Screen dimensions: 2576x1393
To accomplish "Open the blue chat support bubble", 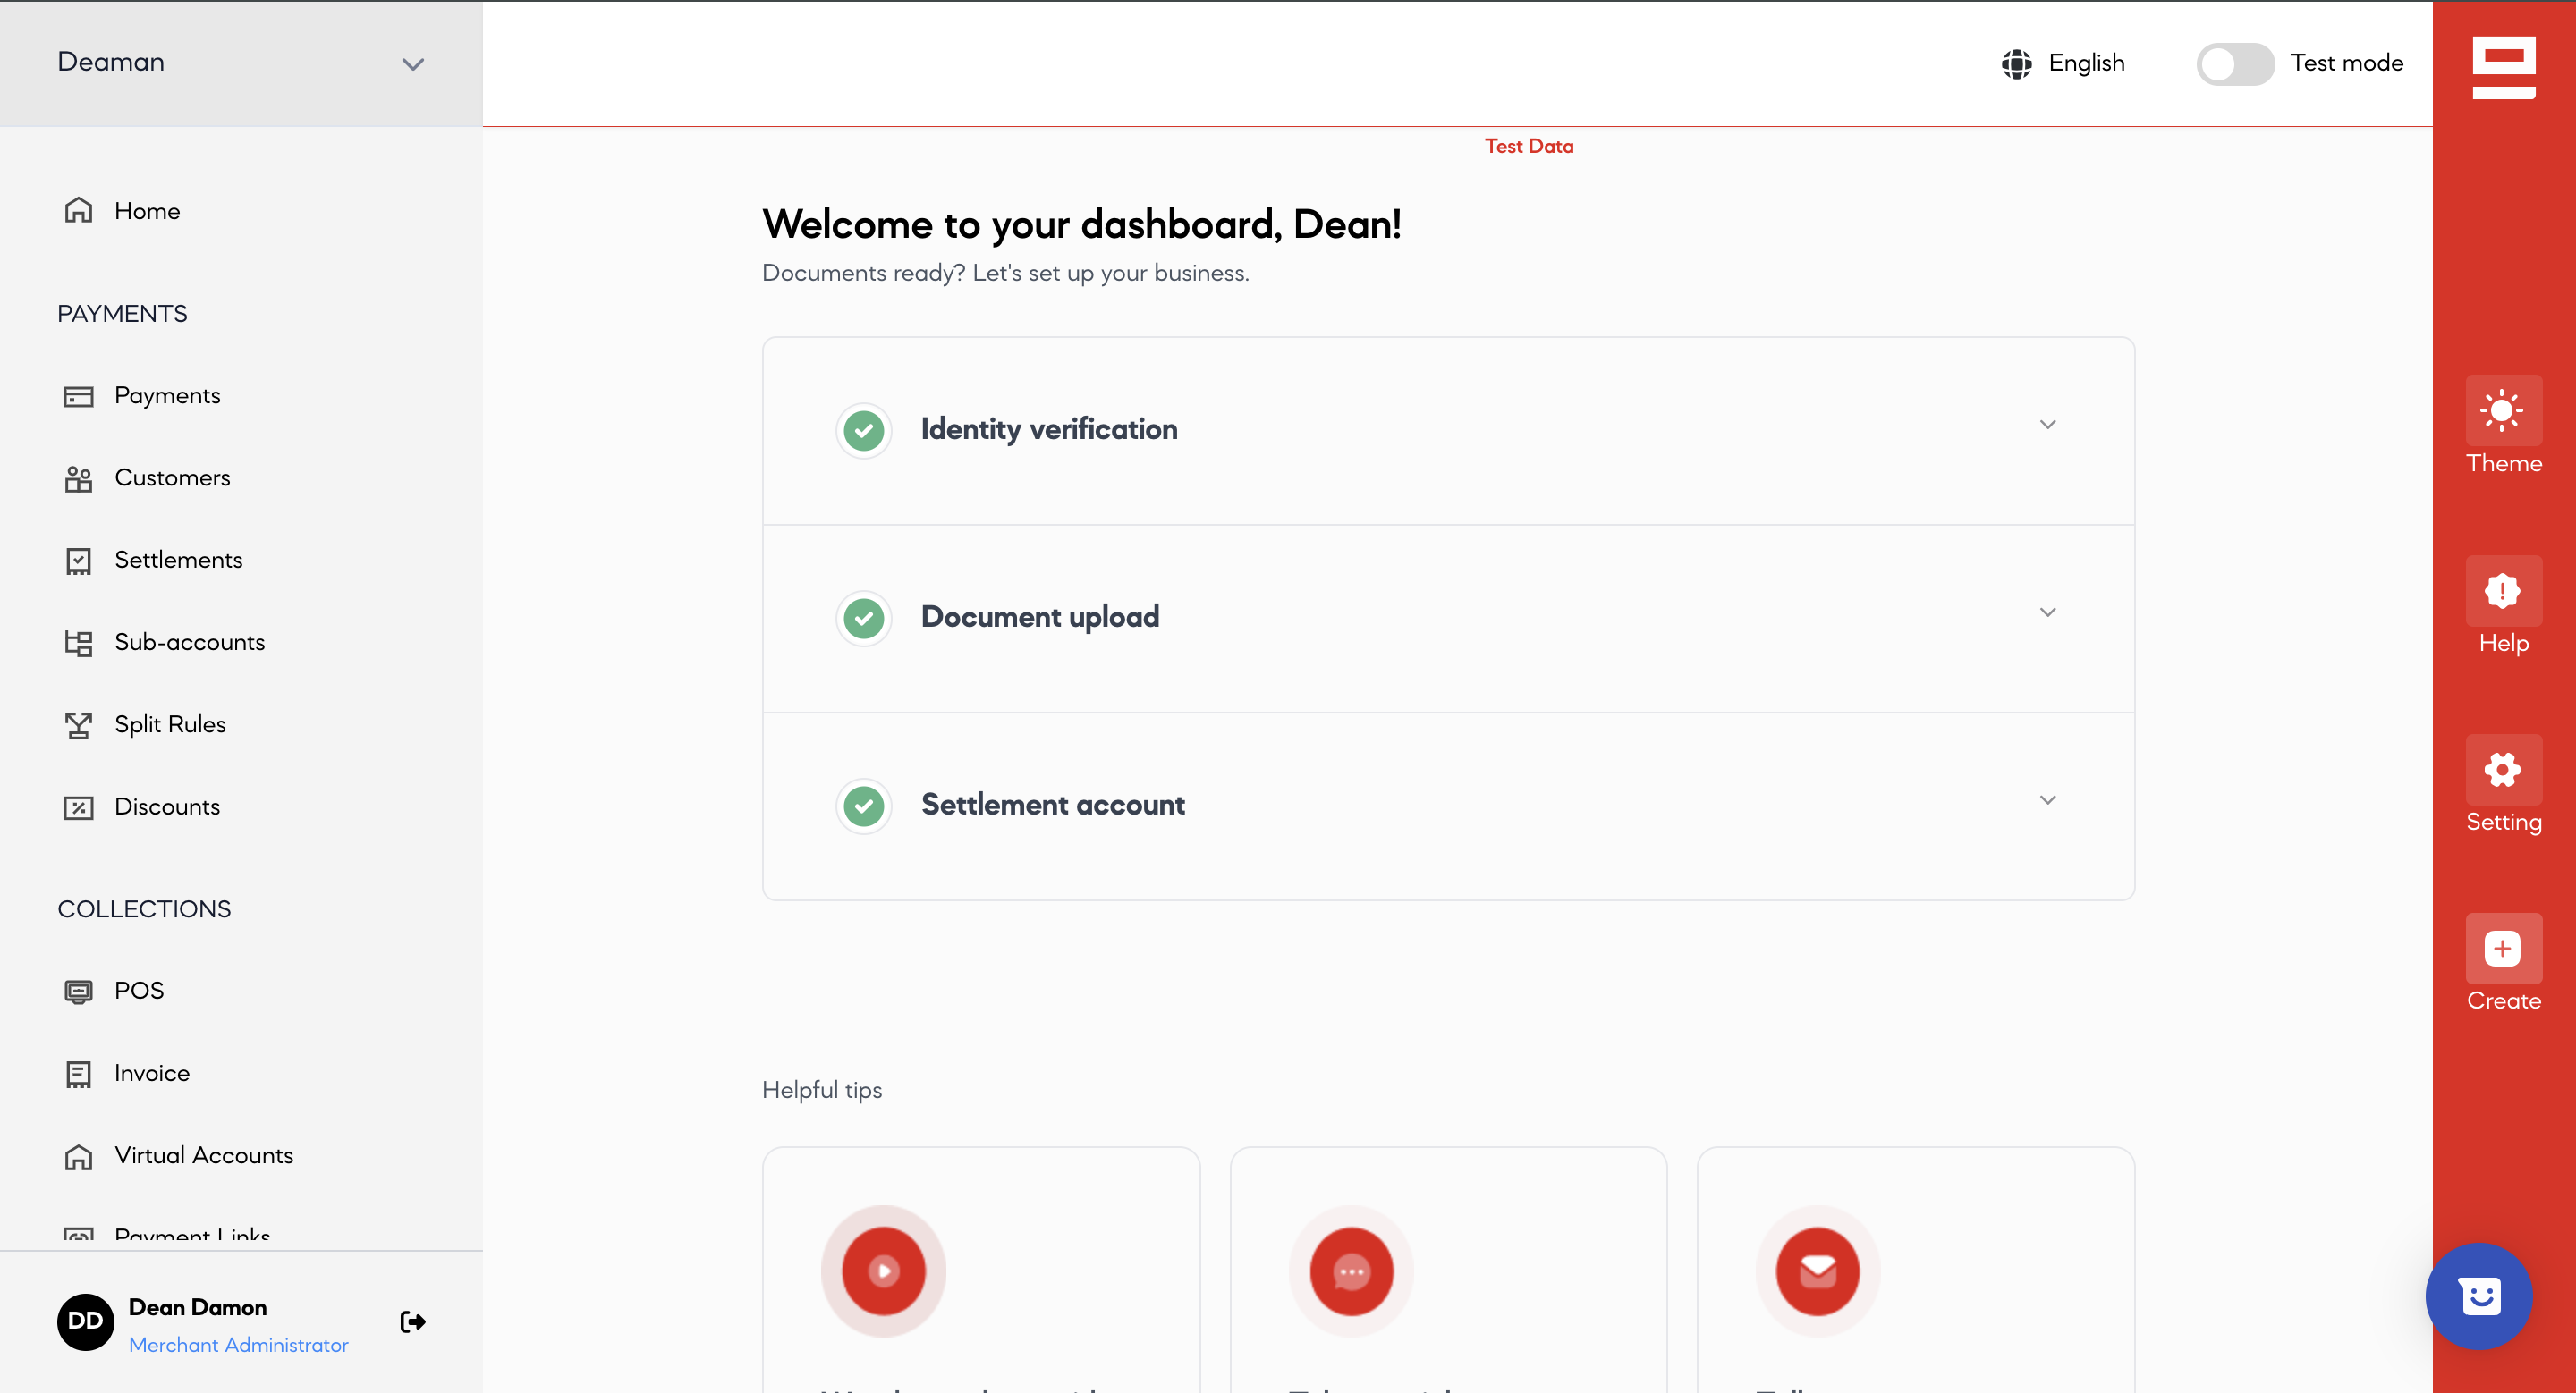I will pyautogui.click(x=2479, y=1296).
